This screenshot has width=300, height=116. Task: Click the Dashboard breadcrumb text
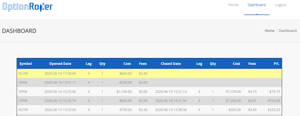click(x=288, y=31)
